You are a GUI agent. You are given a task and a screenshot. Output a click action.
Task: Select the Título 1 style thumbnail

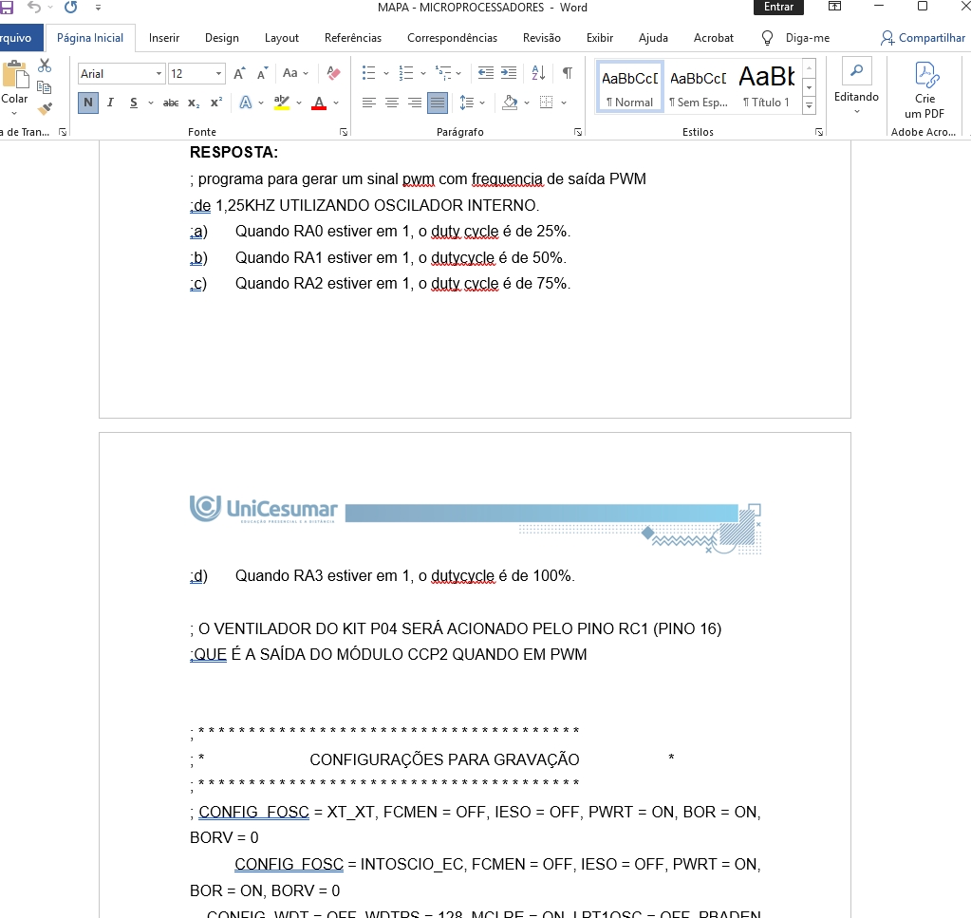766,87
